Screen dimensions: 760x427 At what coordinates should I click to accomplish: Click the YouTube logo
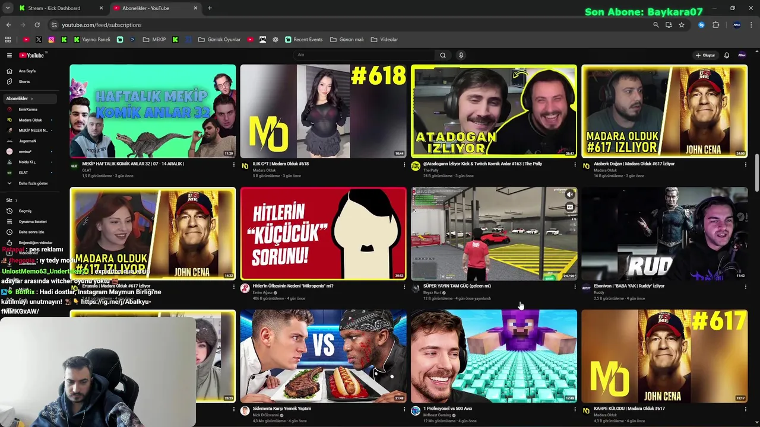(x=31, y=55)
